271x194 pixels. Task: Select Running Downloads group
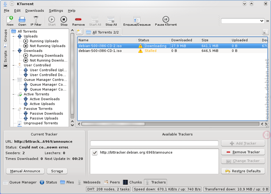pyautogui.click(x=46, y=56)
